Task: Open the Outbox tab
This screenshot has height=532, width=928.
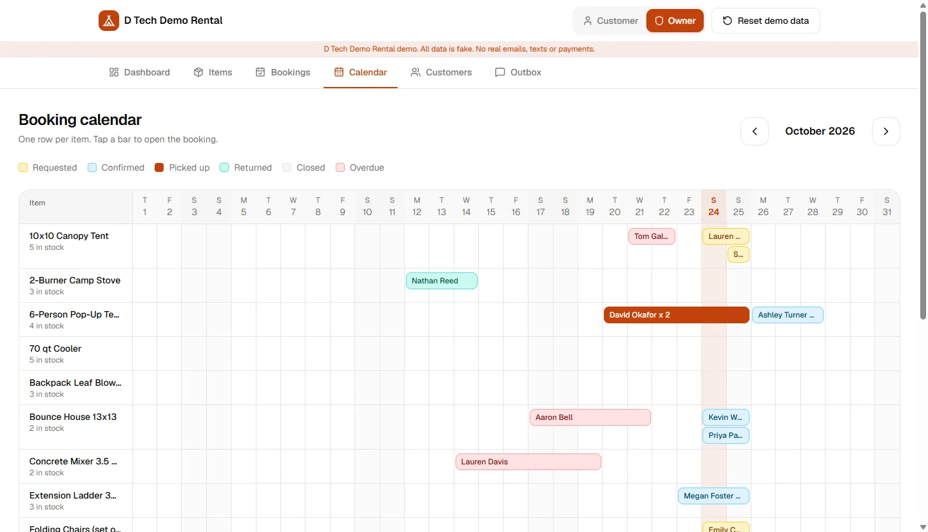Action: pos(518,72)
